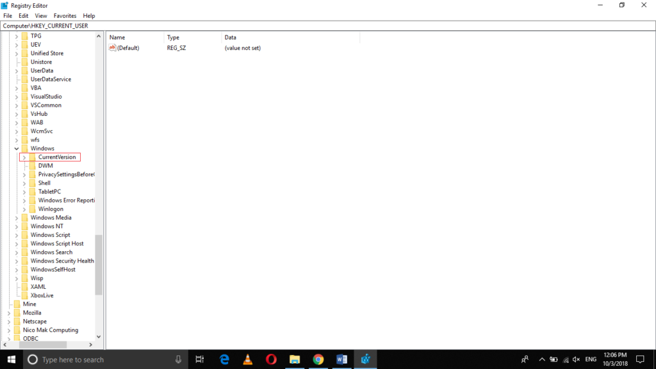Open Microsoft Word from the taskbar
This screenshot has height=369, width=656.
[x=342, y=359]
